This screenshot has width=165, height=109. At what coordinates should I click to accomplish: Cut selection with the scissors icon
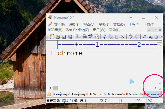(104, 37)
